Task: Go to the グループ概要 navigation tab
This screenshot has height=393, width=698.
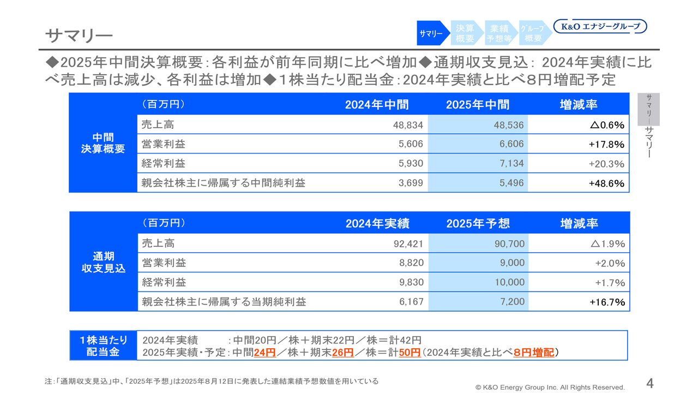Action: pyautogui.click(x=533, y=33)
